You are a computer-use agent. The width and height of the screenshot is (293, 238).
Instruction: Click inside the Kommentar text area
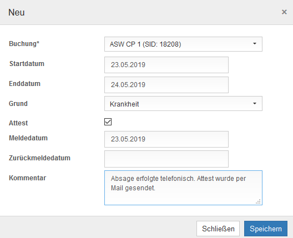coord(183,188)
